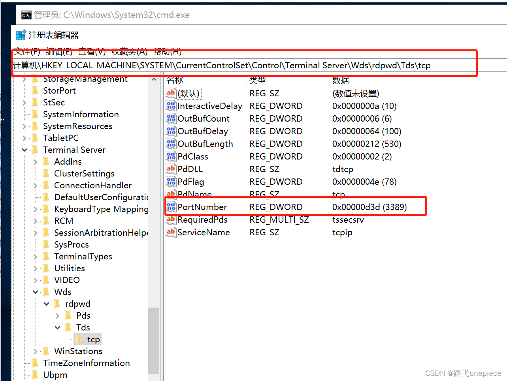Click the RCM folder icon
507x381 pixels.
pyautogui.click(x=46, y=221)
